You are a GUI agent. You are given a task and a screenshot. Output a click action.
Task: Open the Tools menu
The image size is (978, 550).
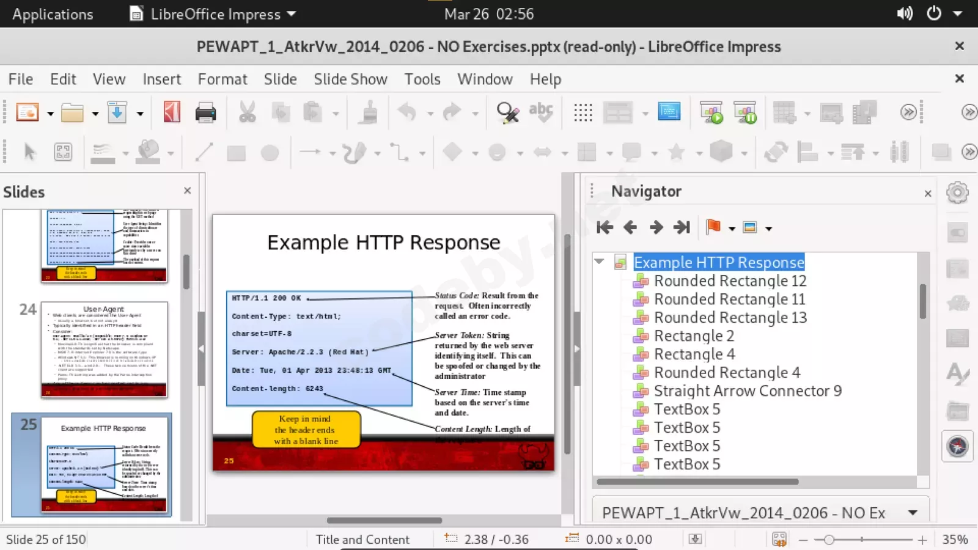422,79
